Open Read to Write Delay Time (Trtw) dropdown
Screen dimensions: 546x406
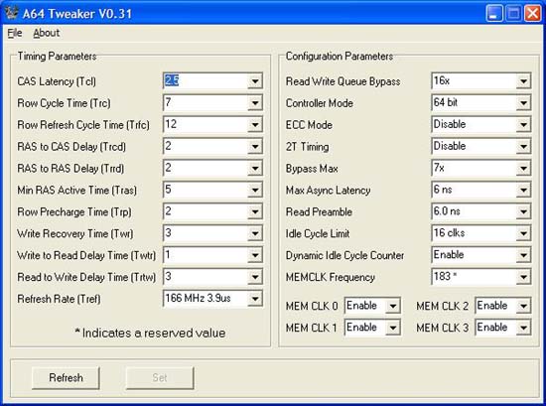(255, 277)
